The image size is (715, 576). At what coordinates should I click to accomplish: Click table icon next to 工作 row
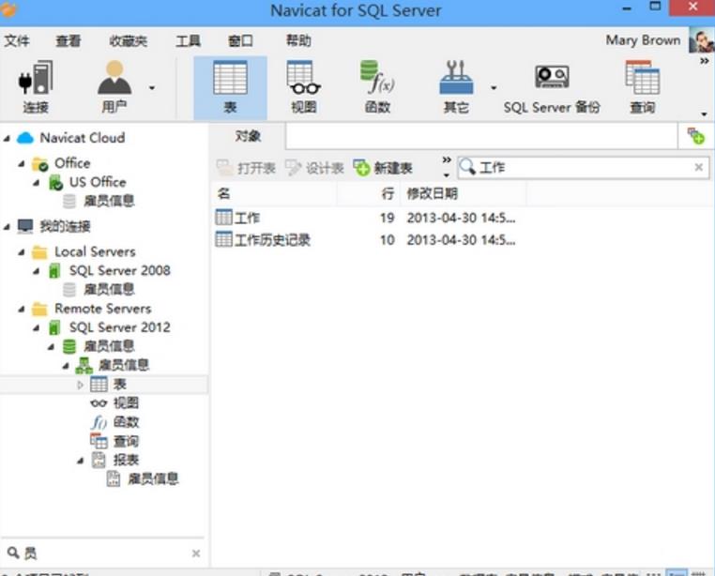coord(223,217)
